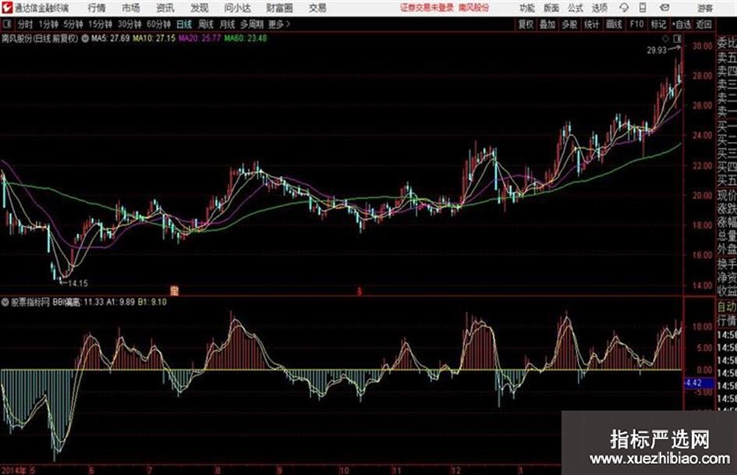The width and height of the screenshot is (737, 475).
Task: Click the 30.00 price axis label
Action: coord(702,45)
